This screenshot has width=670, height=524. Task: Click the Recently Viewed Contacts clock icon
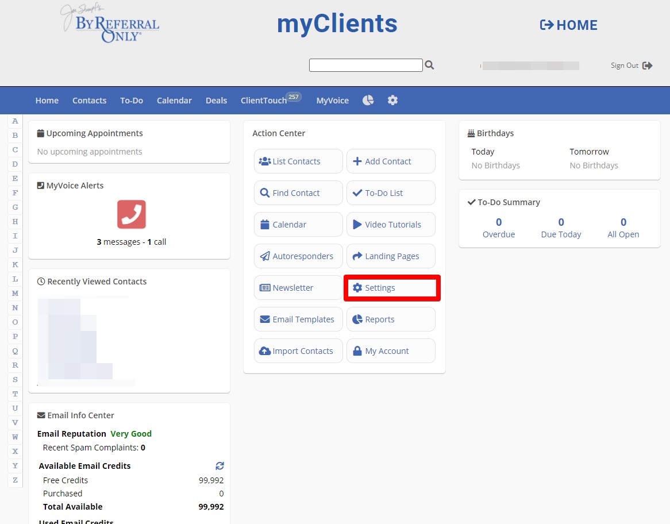(41, 282)
